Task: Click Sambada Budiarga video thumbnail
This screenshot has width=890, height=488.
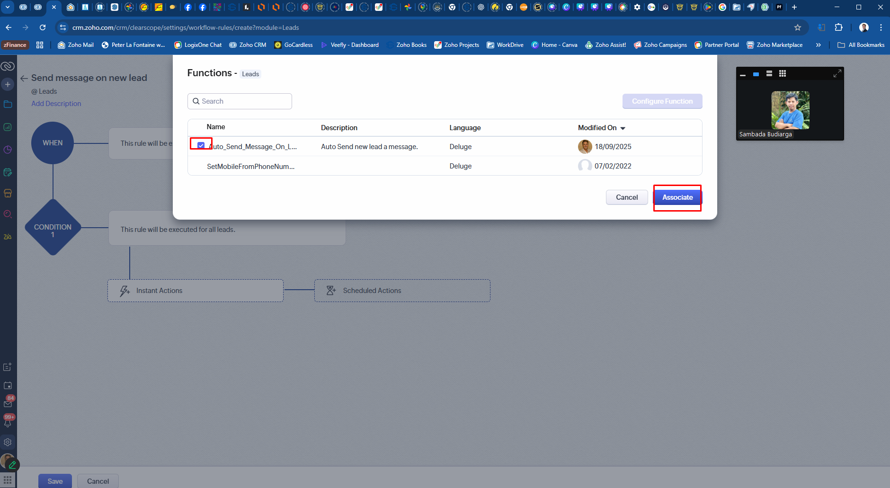Action: [x=790, y=110]
